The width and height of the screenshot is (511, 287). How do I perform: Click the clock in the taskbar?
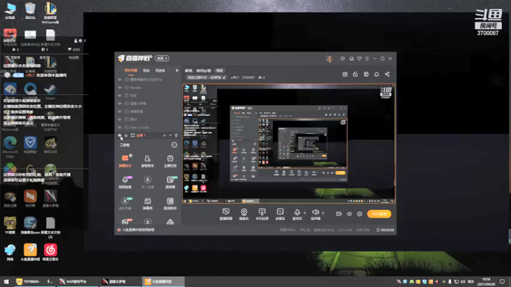pos(486,281)
